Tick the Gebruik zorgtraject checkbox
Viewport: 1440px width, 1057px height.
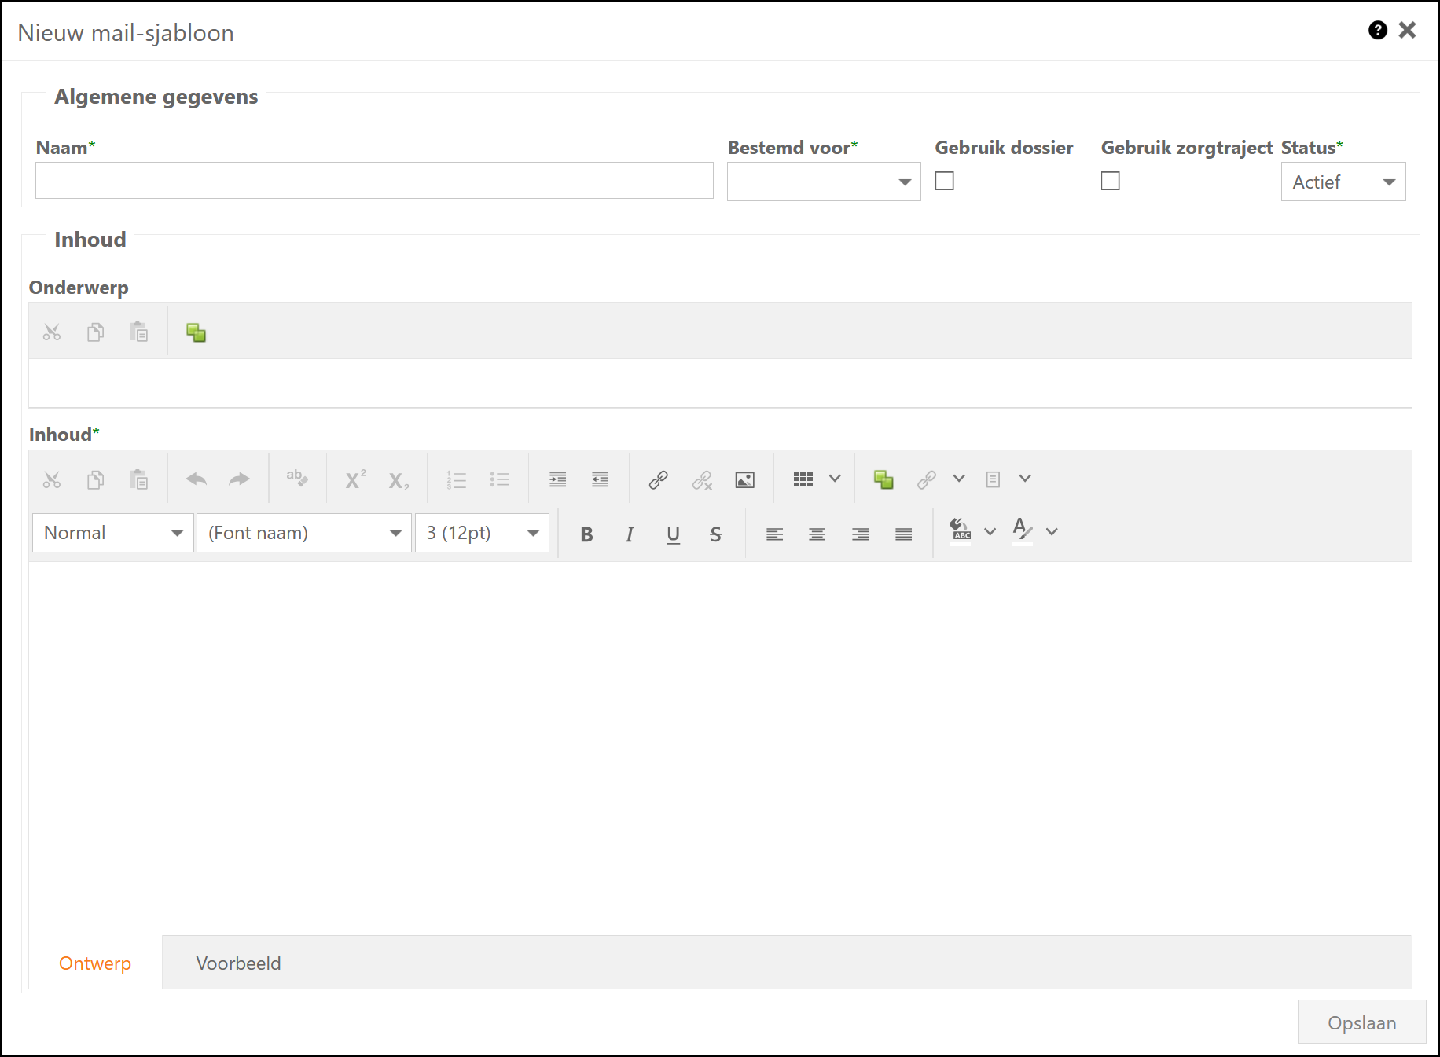coord(1110,181)
